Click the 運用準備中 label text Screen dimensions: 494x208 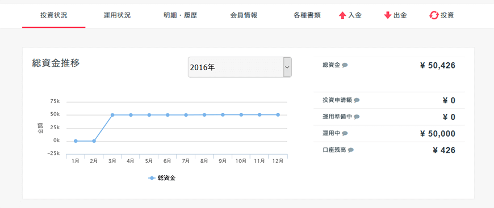tap(337, 117)
